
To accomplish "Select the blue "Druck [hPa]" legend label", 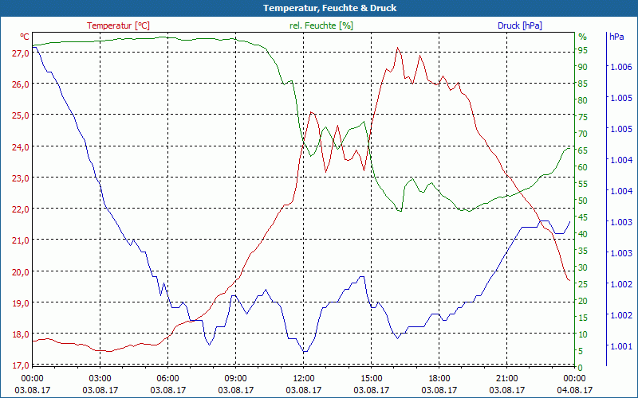I will (x=520, y=25).
